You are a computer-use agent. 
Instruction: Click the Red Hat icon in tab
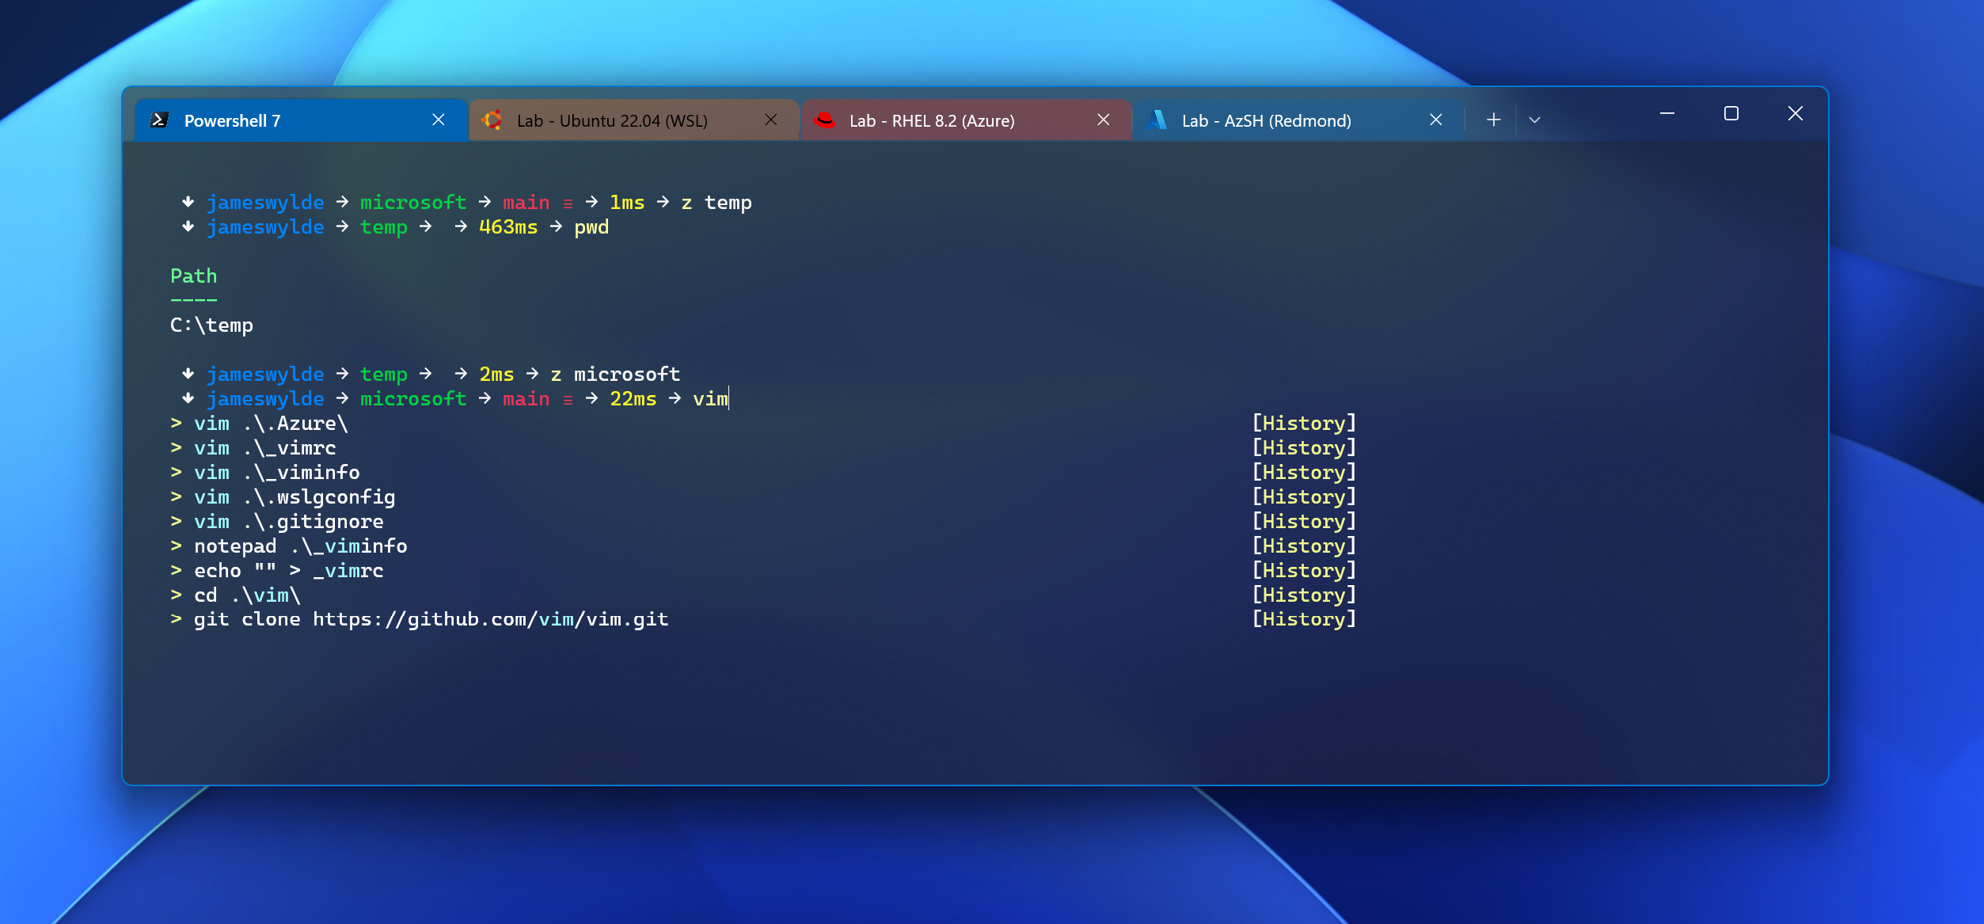(824, 120)
